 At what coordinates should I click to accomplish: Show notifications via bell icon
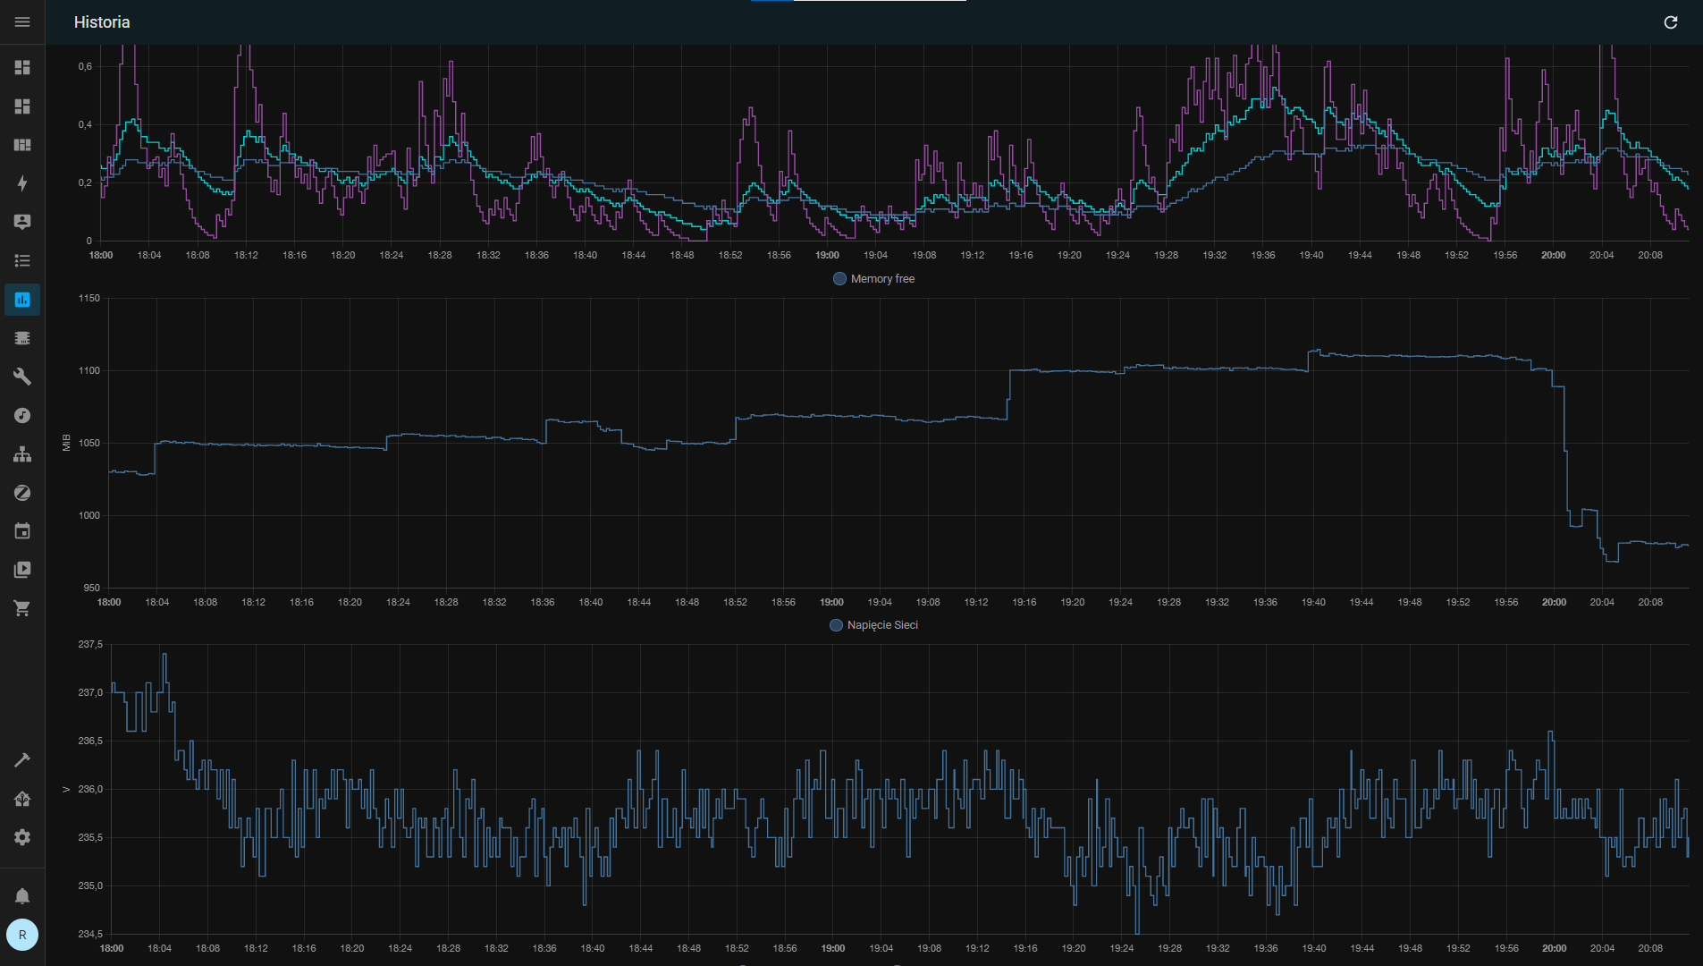(22, 895)
